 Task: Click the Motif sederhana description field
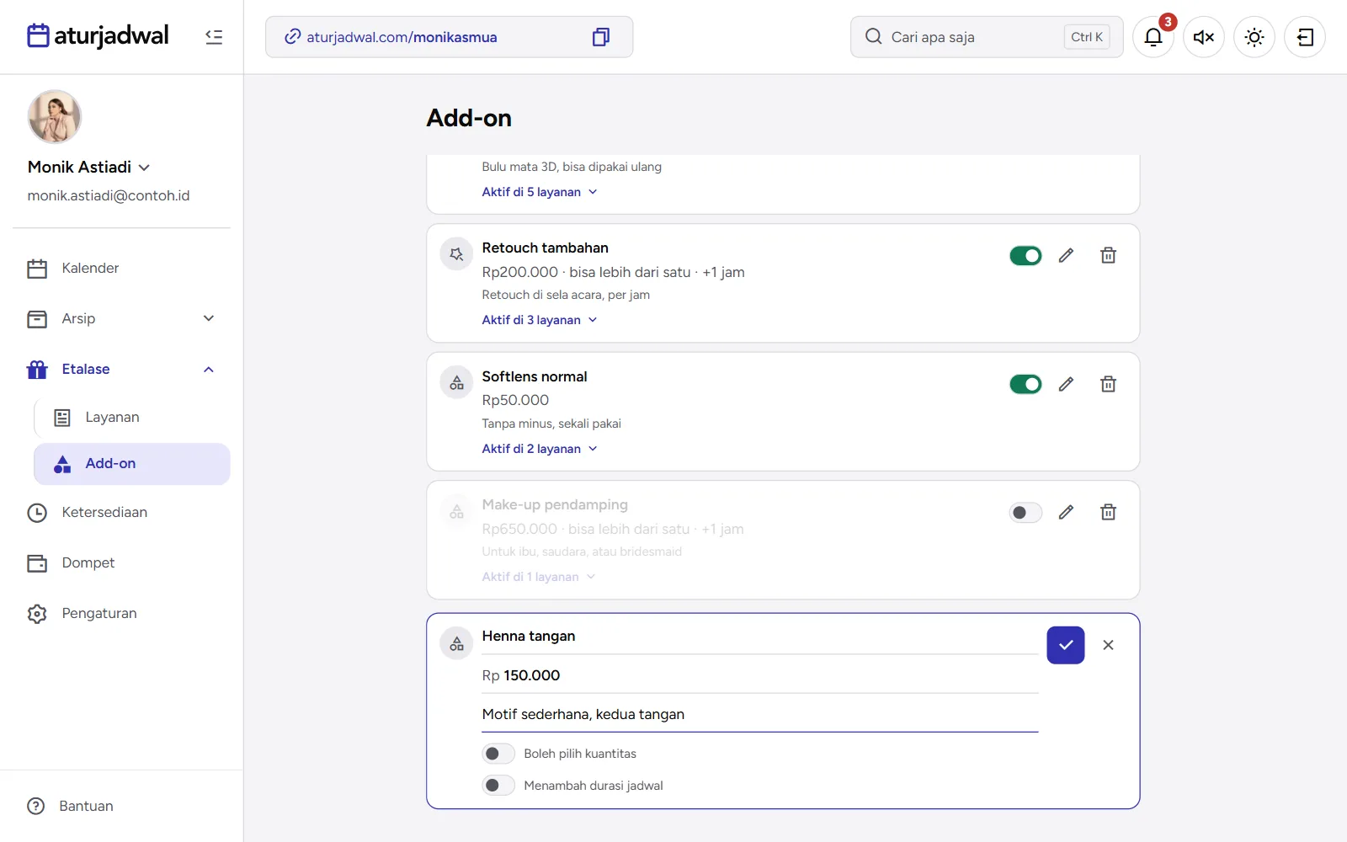coord(759,715)
